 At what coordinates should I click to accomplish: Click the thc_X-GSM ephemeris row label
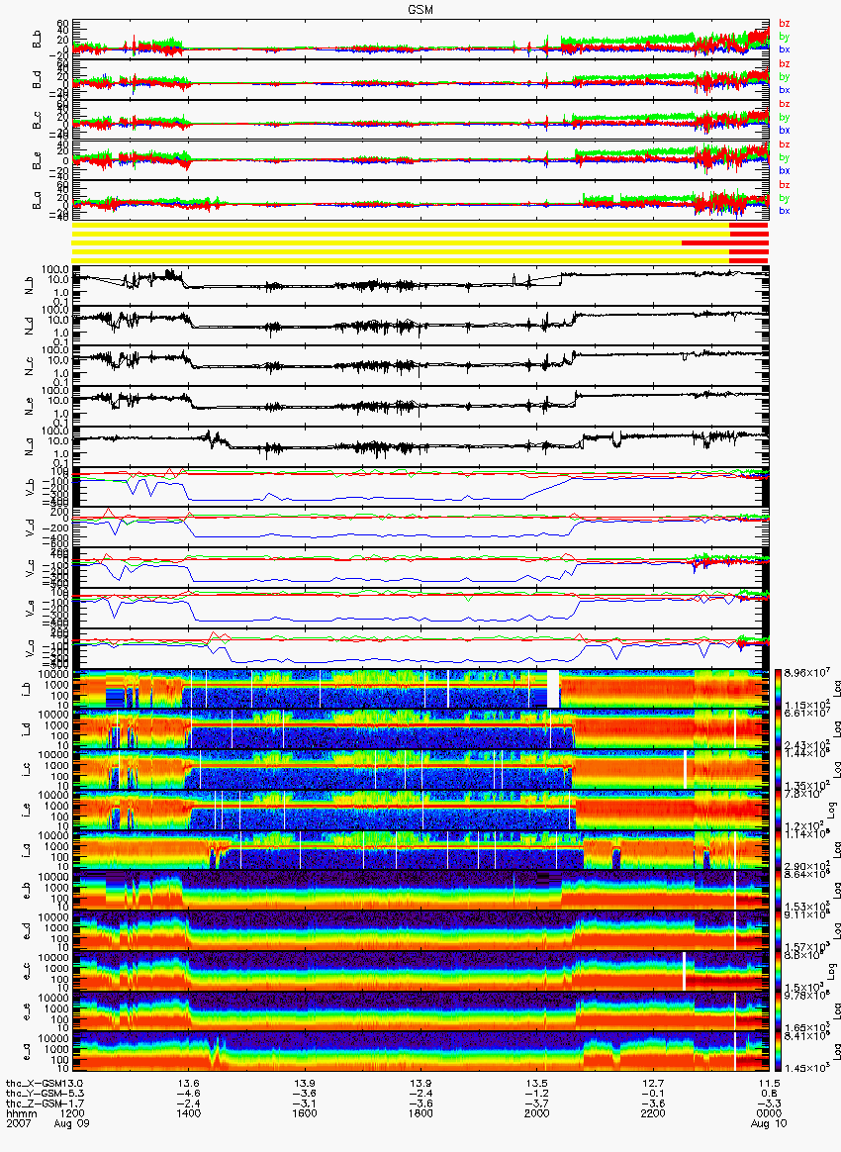coord(36,1084)
